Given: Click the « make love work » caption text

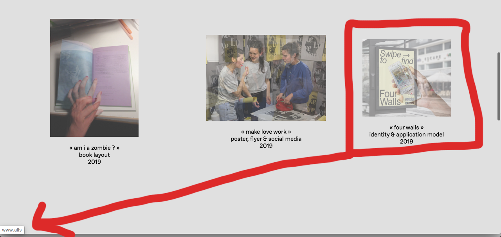Looking at the screenshot, I should tap(266, 132).
